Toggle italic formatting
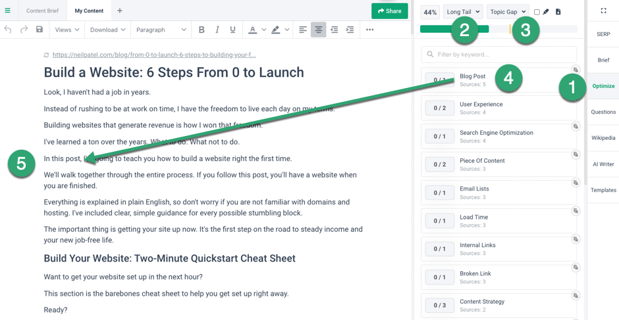Viewport: 619px width, 320px height. [x=217, y=30]
